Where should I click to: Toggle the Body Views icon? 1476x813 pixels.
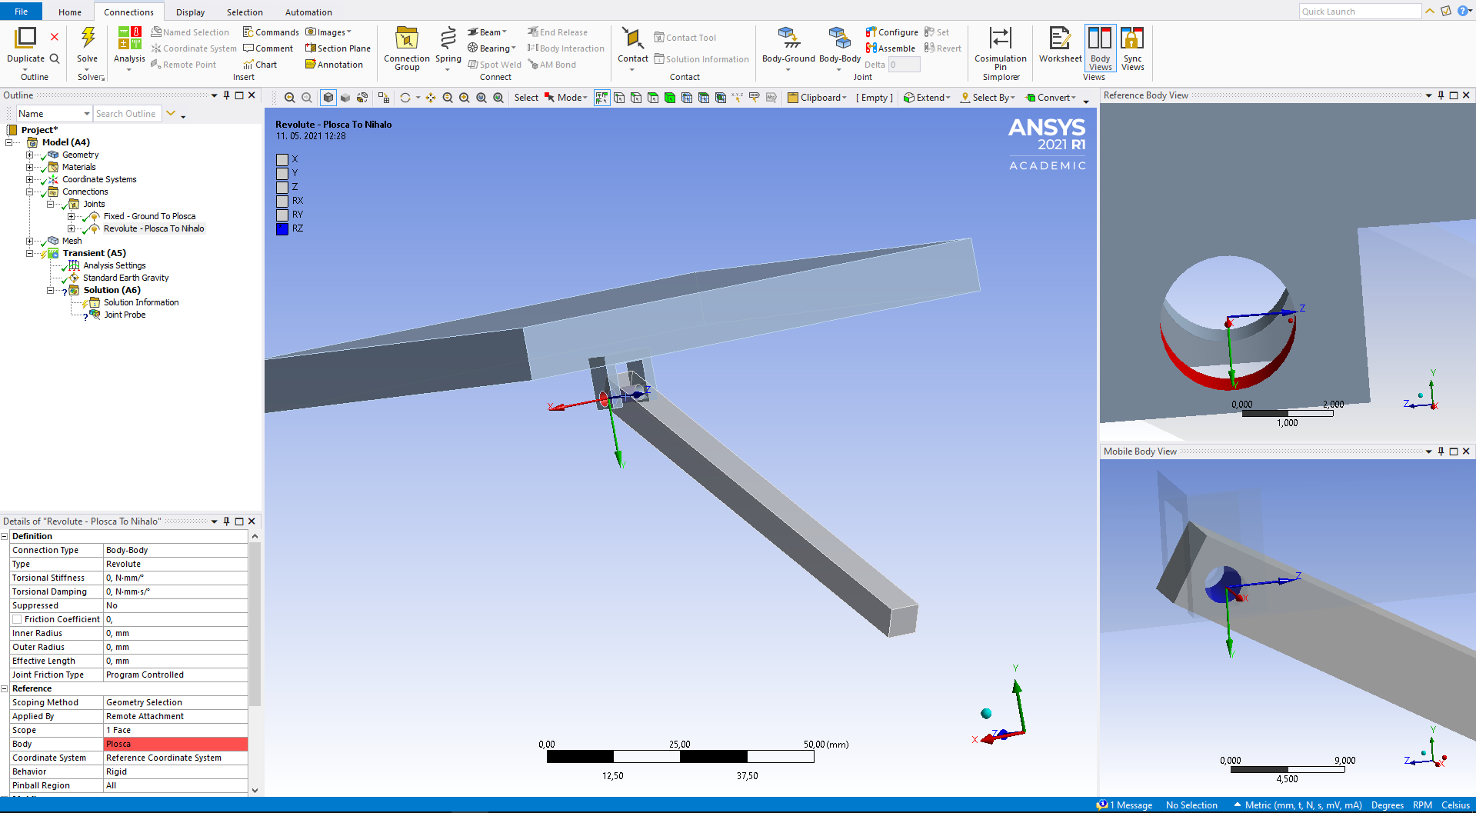(x=1100, y=38)
